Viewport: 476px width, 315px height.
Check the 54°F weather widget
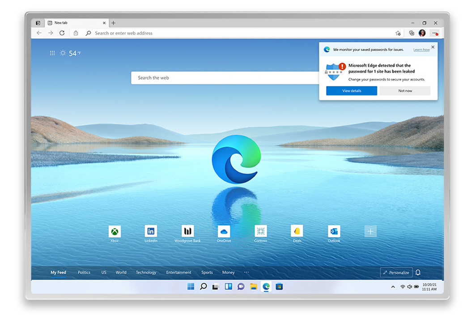[70, 53]
